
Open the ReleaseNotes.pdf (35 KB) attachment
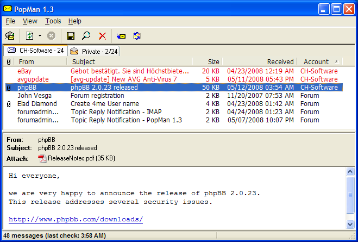[x=81, y=158]
